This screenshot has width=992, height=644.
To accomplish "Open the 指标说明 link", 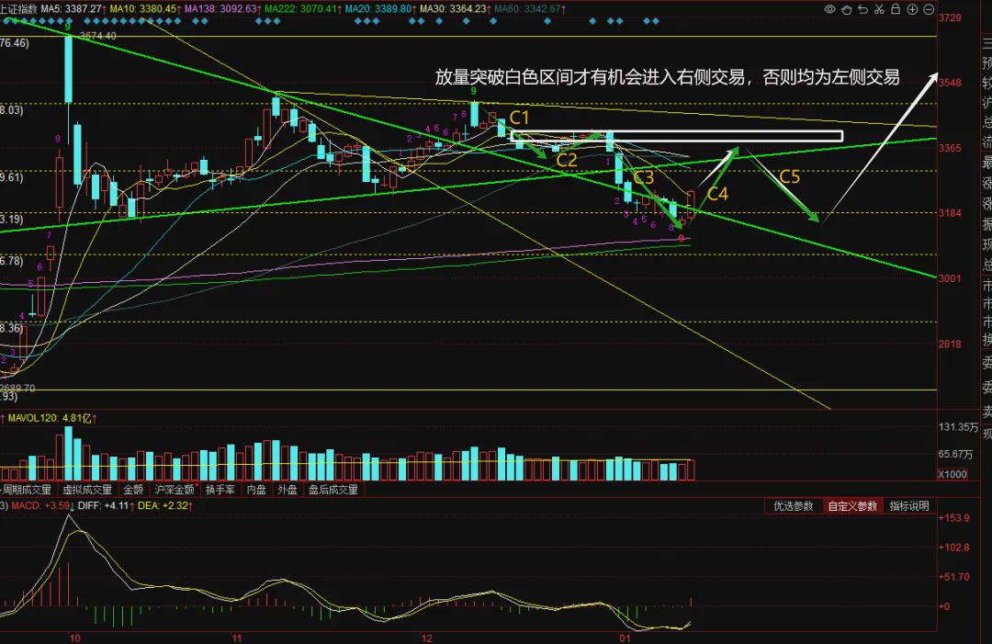I will pos(909,506).
